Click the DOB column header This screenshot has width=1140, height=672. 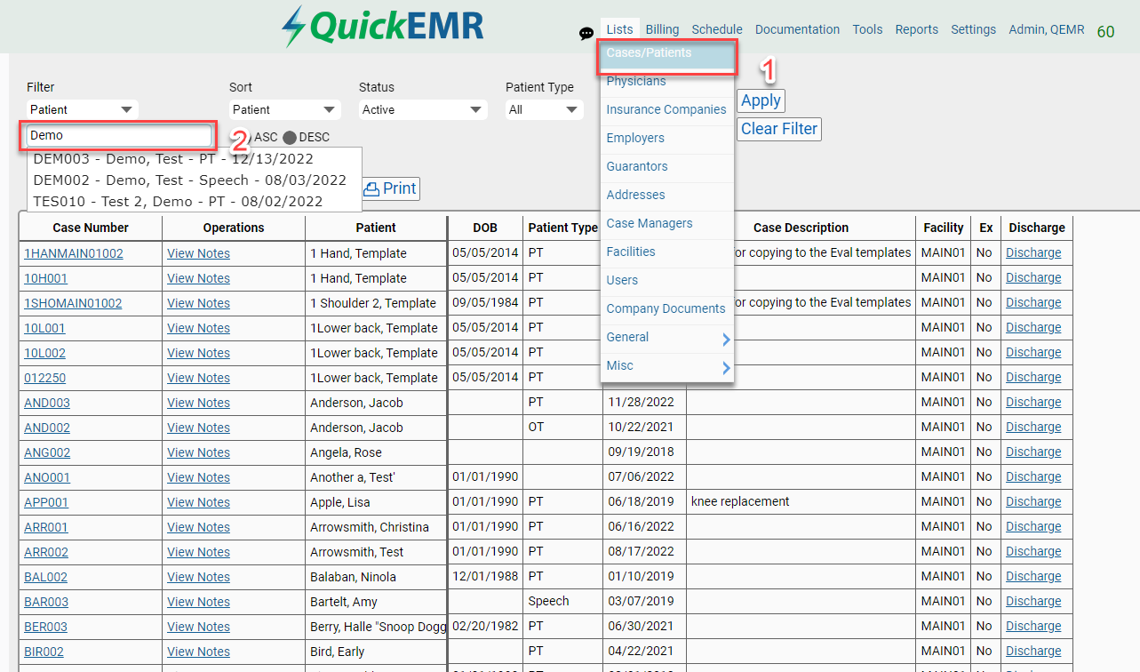(485, 228)
